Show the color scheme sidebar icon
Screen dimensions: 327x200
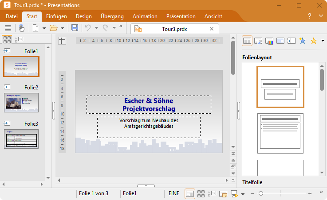pos(269,41)
